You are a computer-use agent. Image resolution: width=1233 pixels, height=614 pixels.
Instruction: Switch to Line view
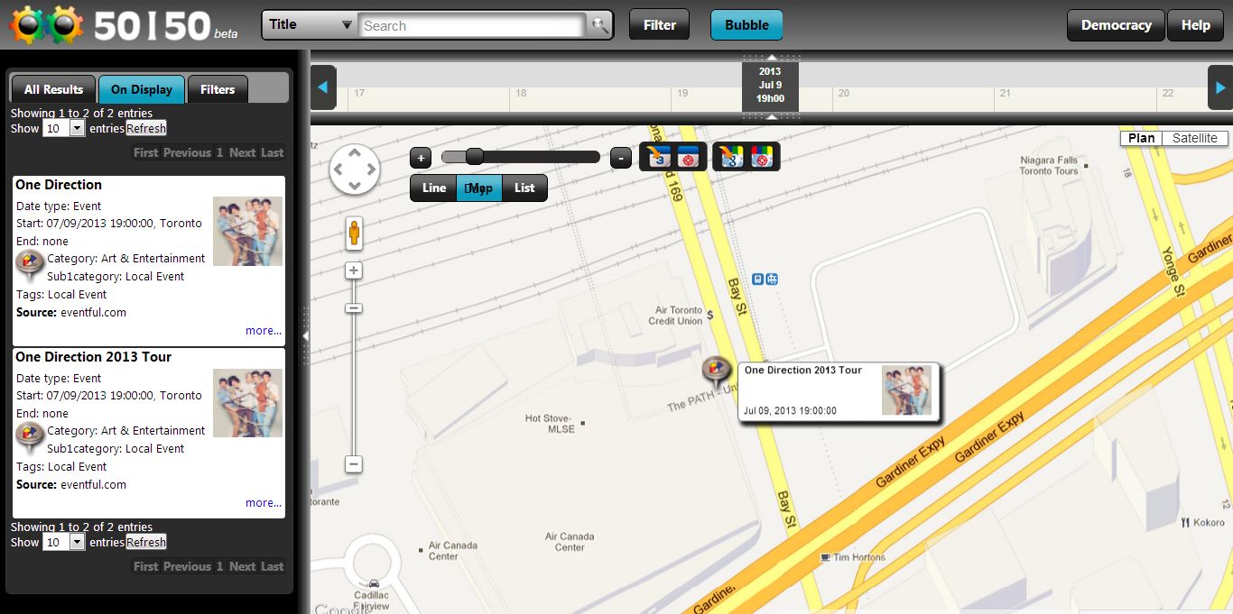pyautogui.click(x=434, y=188)
